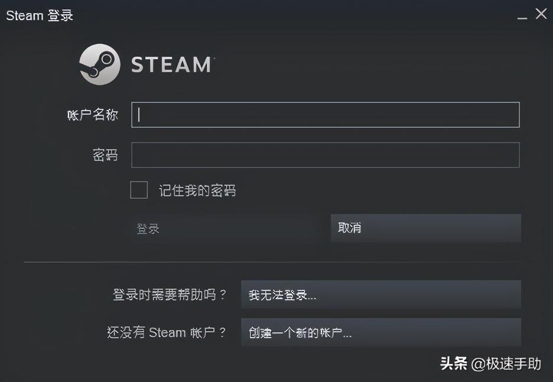This screenshot has width=553, height=382.
Task: Focus the account name text box
Action: click(325, 114)
